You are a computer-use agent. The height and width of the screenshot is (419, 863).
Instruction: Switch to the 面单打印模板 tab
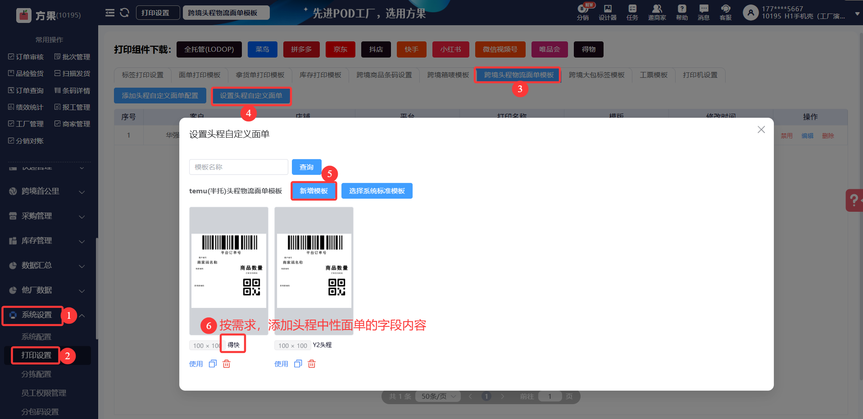tap(200, 75)
